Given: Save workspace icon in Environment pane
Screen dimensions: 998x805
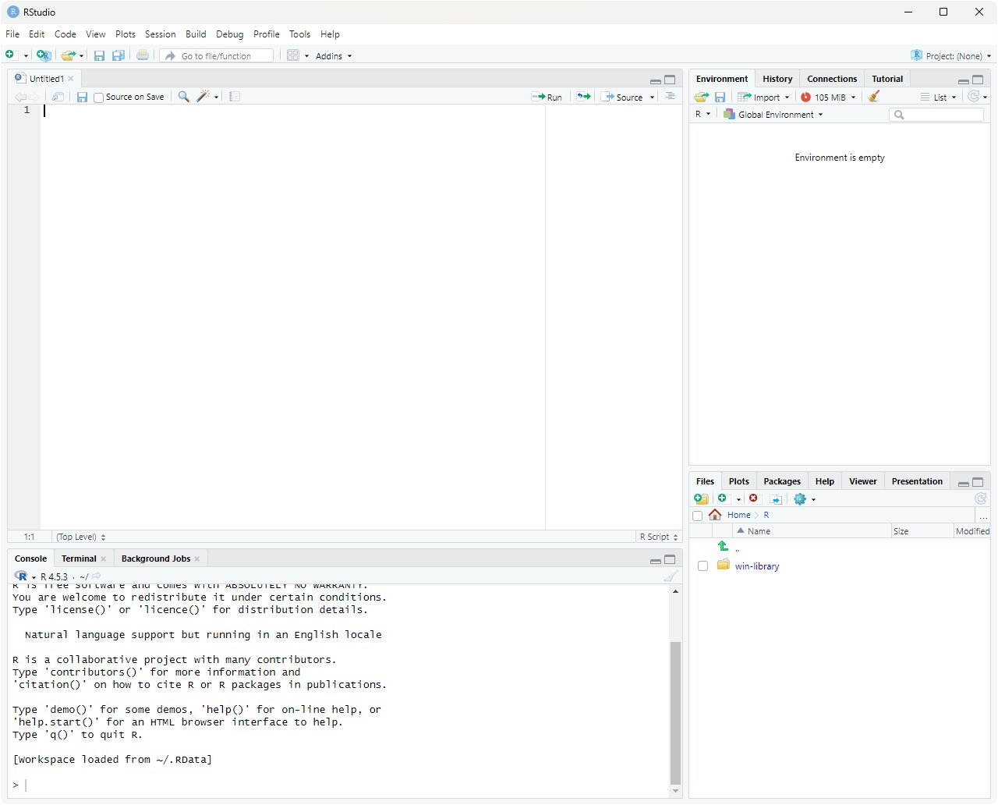Looking at the screenshot, I should click(x=720, y=97).
